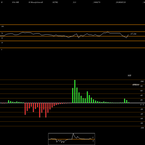Click the '-9' value in the mini chart

pyautogui.click(x=93, y=141)
